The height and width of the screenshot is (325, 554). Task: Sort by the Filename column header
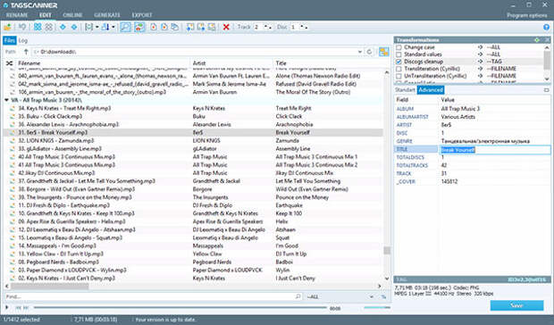[103, 63]
